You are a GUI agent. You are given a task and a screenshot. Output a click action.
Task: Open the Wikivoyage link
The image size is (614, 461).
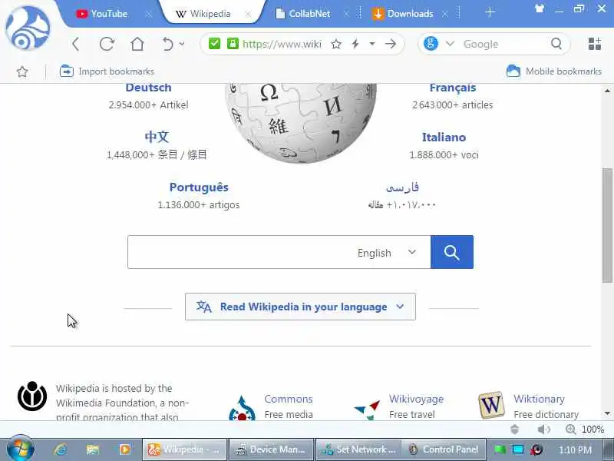point(416,399)
